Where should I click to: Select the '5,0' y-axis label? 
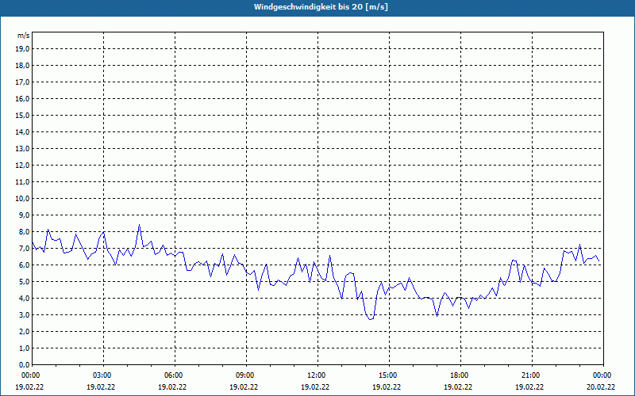24,282
